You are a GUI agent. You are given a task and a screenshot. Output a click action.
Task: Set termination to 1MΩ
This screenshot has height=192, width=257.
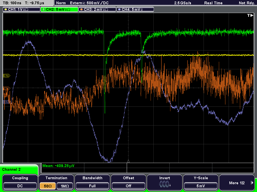point(65,186)
